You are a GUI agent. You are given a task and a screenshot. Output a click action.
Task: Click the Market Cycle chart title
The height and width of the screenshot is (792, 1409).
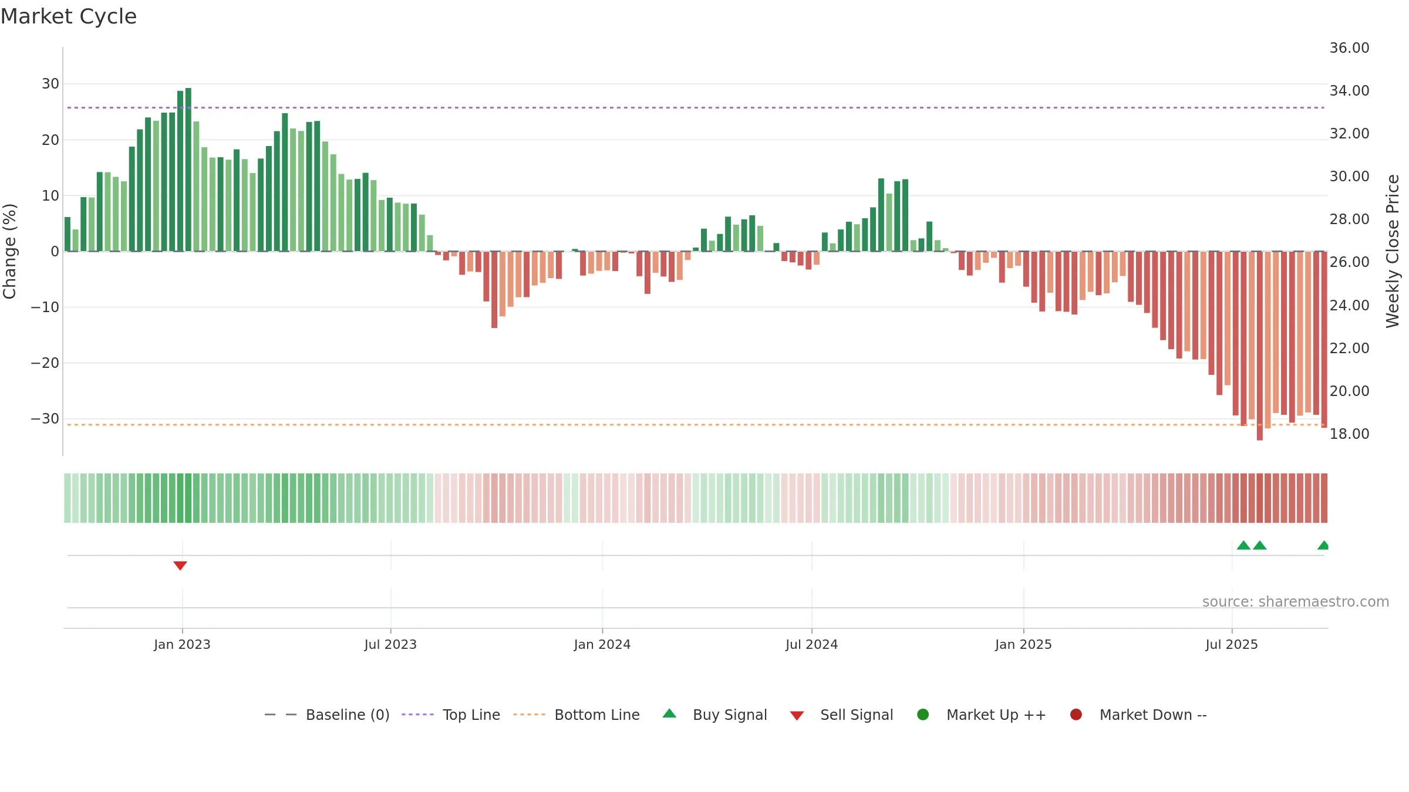tap(69, 16)
